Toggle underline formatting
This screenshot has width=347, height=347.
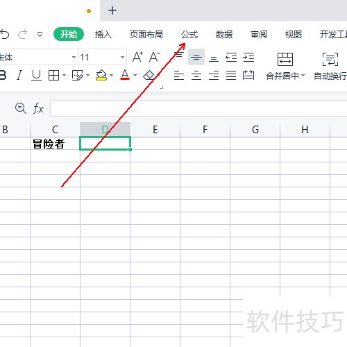36,75
